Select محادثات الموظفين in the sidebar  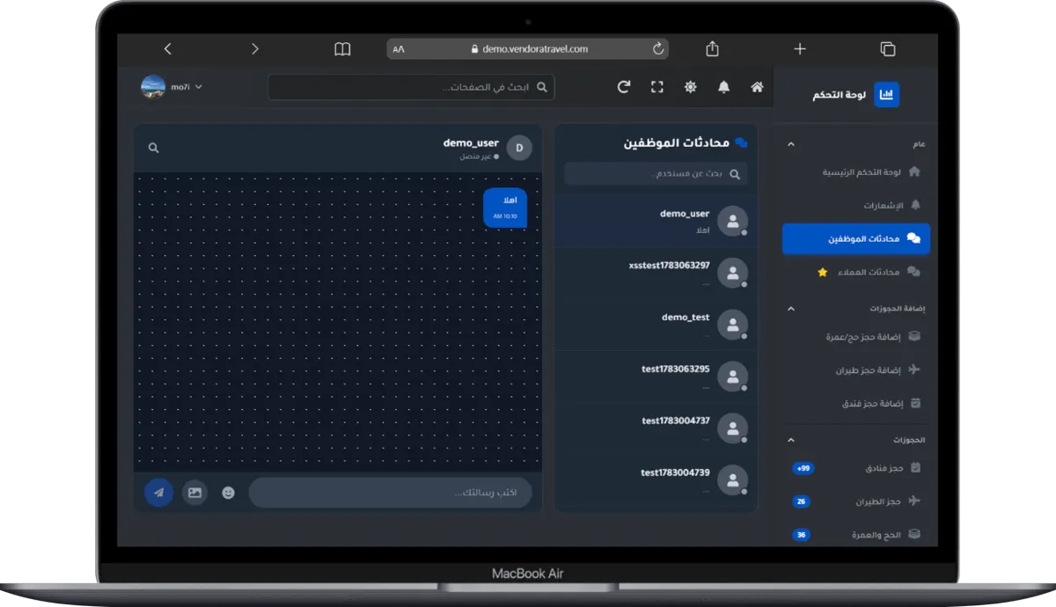click(x=856, y=238)
